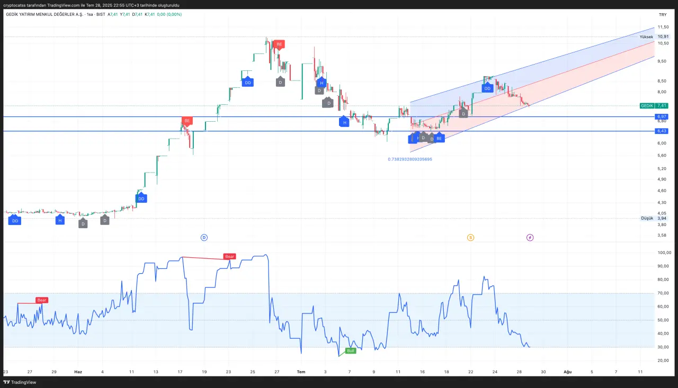Screen dimensions: 678x388
Task: Click the orange S split event icon
Action: pos(470,238)
